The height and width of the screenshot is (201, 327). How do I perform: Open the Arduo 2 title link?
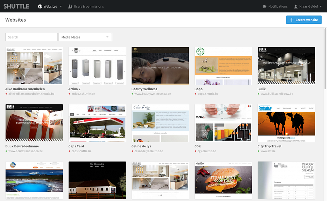(x=75, y=89)
